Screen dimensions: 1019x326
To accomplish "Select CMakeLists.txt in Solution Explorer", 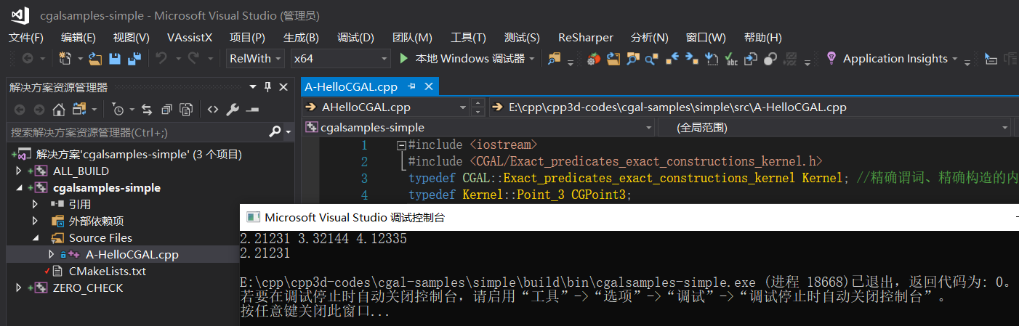I will tap(108, 272).
